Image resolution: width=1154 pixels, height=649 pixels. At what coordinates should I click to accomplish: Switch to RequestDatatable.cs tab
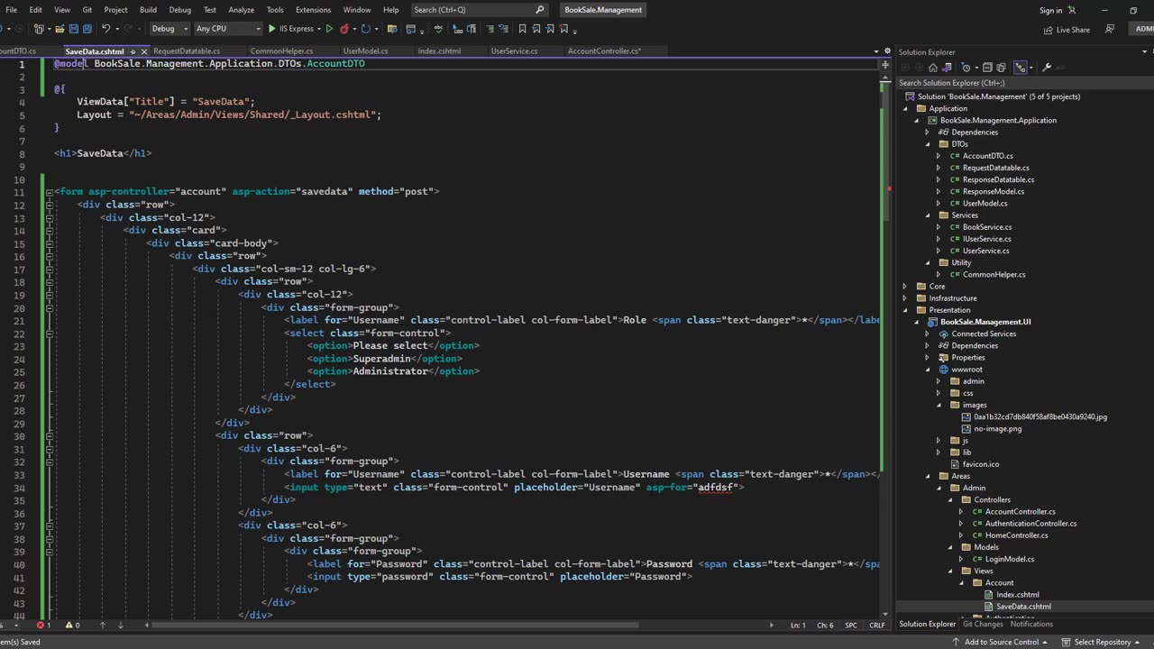pos(187,51)
